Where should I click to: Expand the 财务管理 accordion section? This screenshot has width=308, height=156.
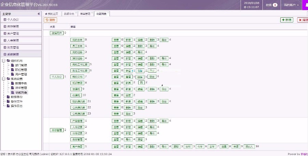21,47
